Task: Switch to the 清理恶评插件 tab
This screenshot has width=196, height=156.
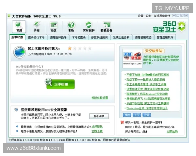Action: pyautogui.click(x=58, y=37)
